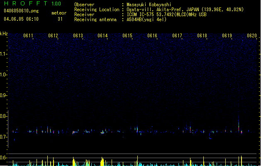This screenshot has width=261, height=166.
Task: Select the ICOM IC-575 receiver text
Action: [x=166, y=15]
